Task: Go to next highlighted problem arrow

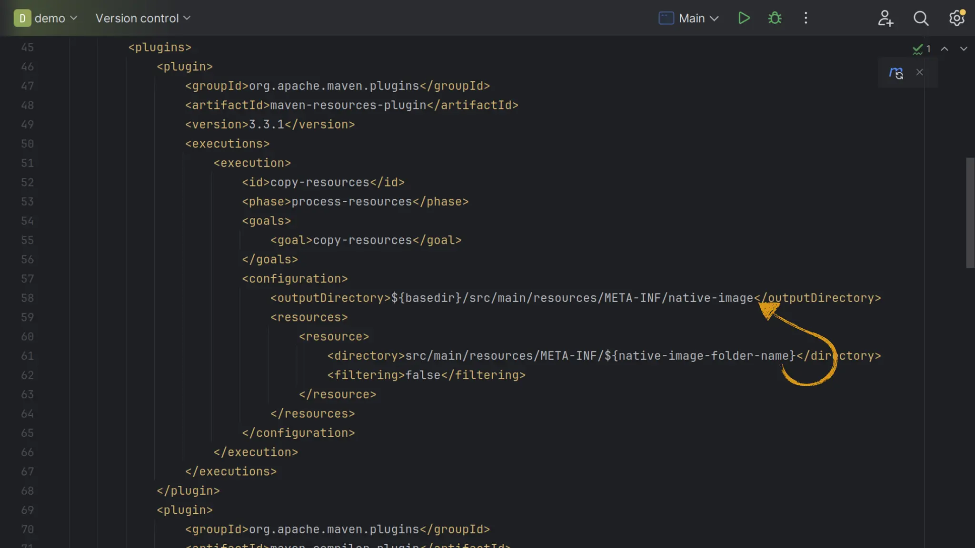Action: coord(964,49)
